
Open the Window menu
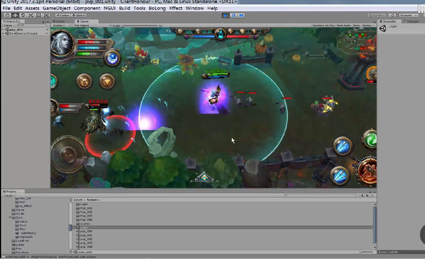coord(195,8)
